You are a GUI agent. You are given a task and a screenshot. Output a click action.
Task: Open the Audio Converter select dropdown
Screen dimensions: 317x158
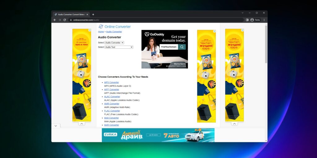pyautogui.click(x=114, y=43)
